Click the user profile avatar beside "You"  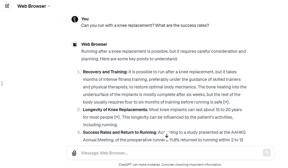coord(75,19)
